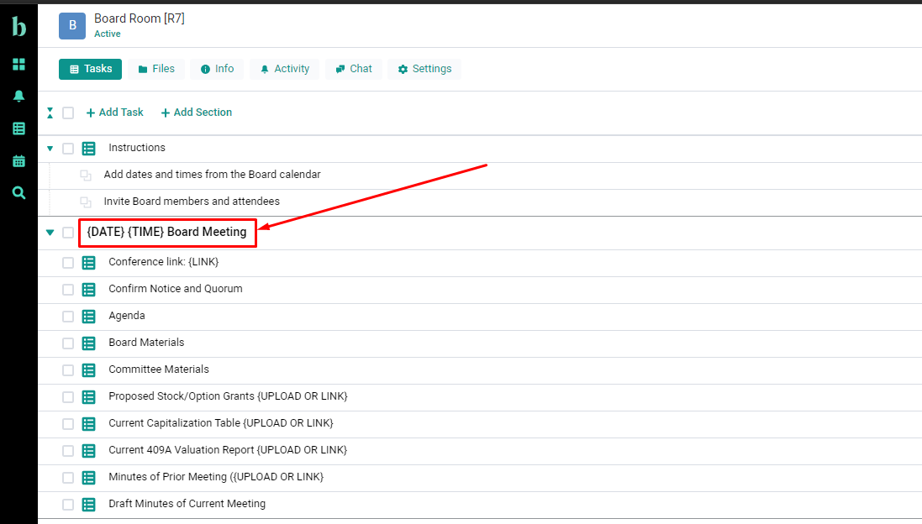Check the Minutes of Prior Meeting checkbox
Viewport: 922px width, 524px height.
(68, 478)
